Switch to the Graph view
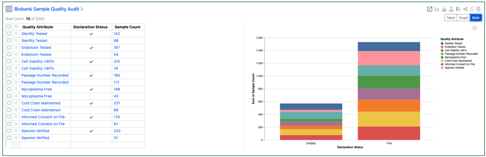This screenshot has height=157, width=486. [463, 18]
